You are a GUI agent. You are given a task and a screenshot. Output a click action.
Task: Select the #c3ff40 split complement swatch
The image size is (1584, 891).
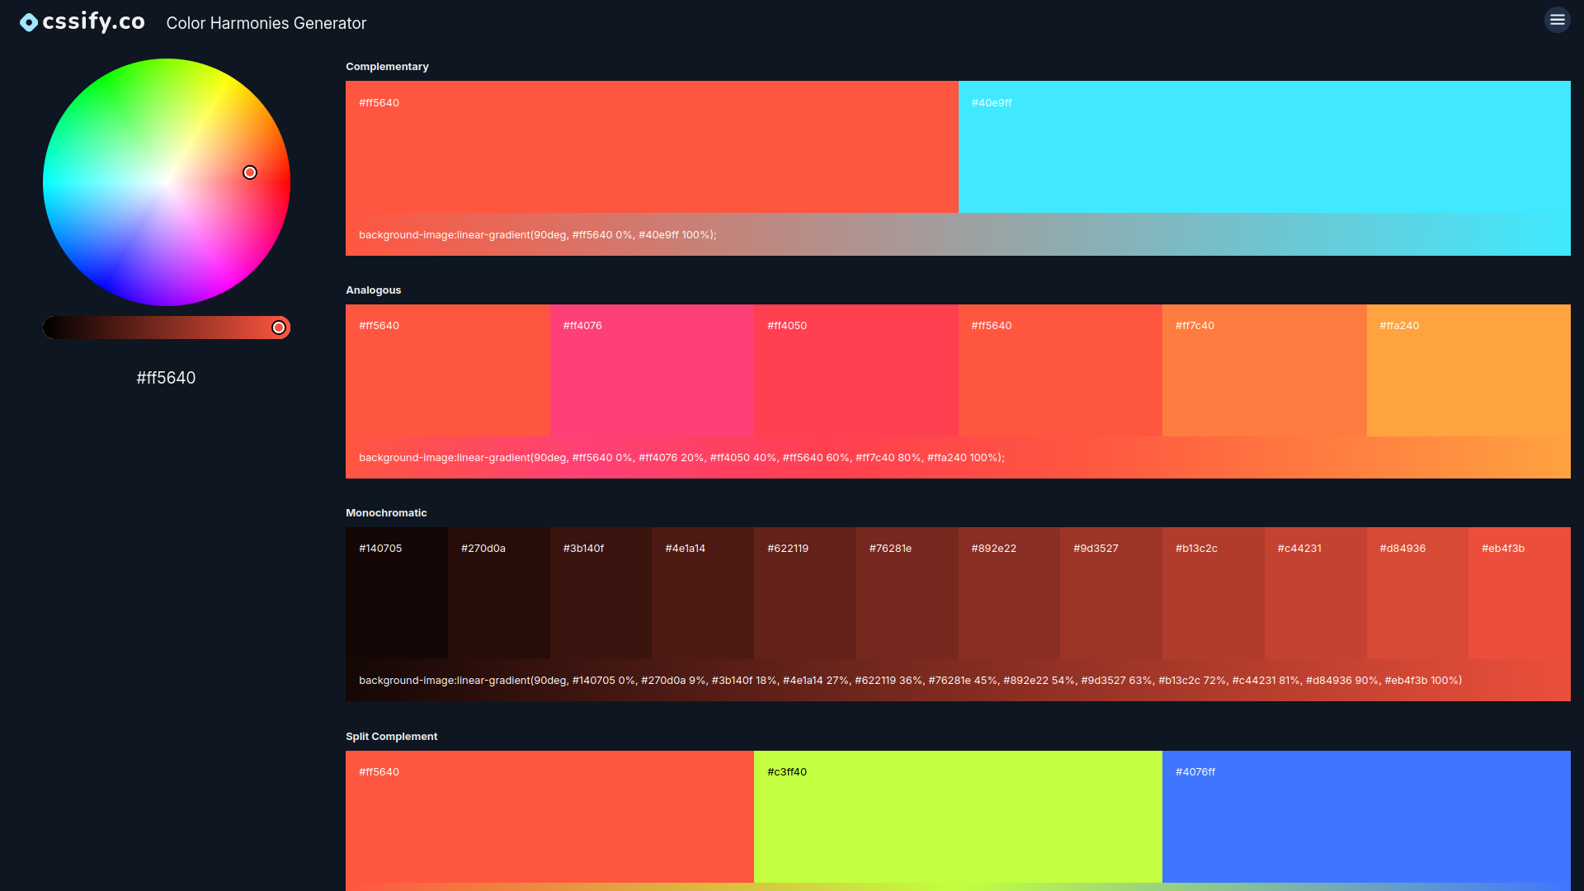coord(957,817)
